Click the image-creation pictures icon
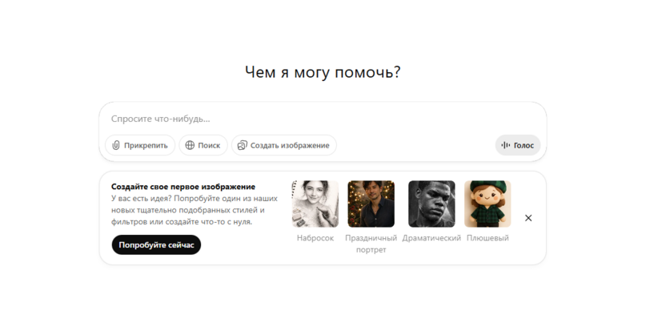This screenshot has width=666, height=331. pos(242,146)
